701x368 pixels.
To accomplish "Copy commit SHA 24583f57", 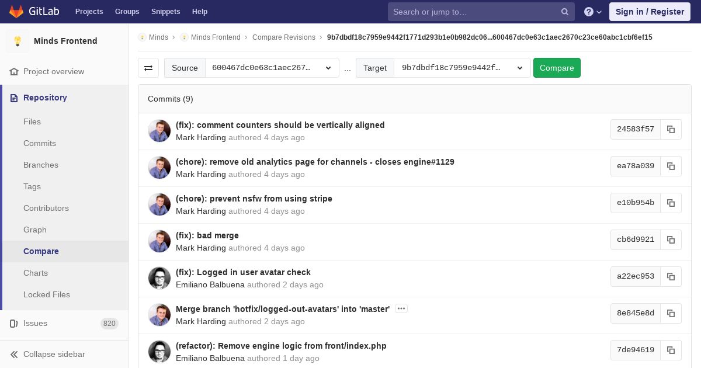I will [671, 130].
